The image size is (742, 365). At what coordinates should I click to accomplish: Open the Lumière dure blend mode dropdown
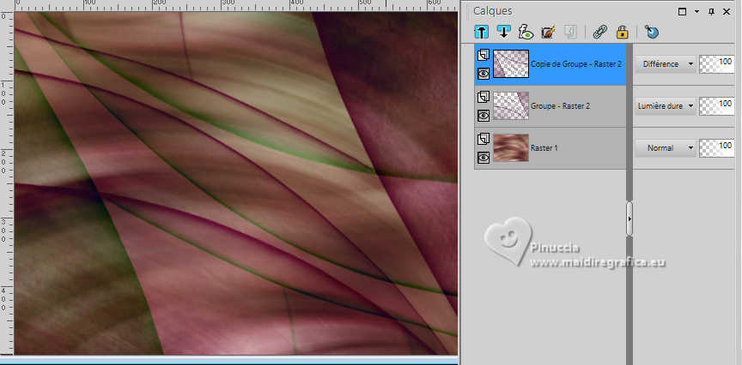click(x=666, y=105)
